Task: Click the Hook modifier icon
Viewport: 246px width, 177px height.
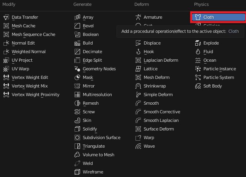Action: 138,52
